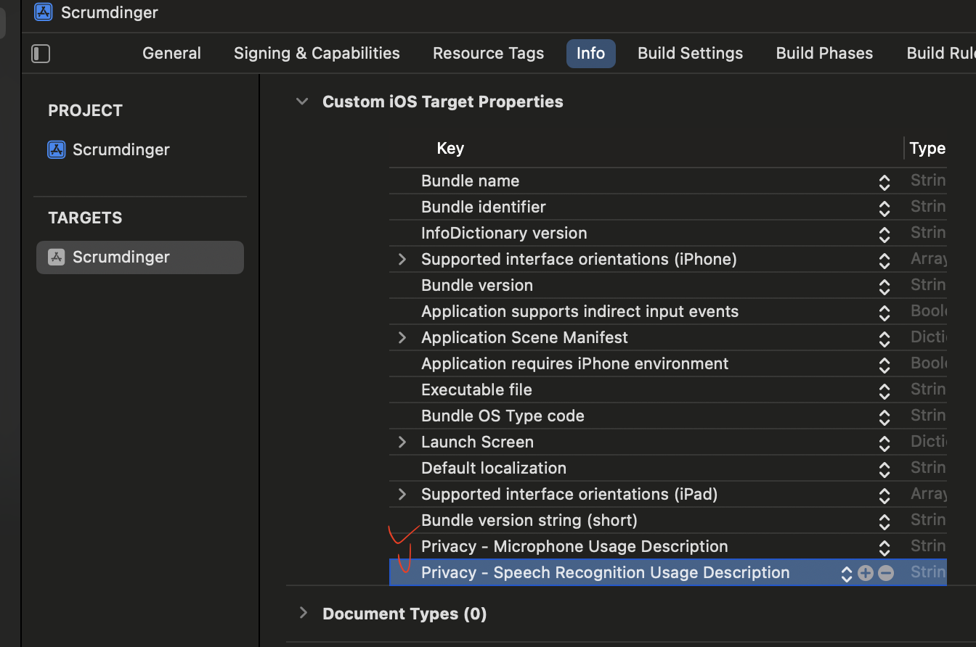Click the Key column header
Image resolution: width=976 pixels, height=647 pixels.
click(450, 149)
